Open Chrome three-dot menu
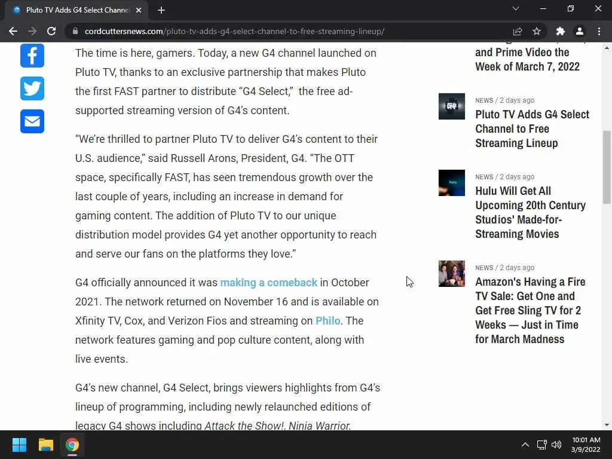This screenshot has width=612, height=459. (x=599, y=31)
